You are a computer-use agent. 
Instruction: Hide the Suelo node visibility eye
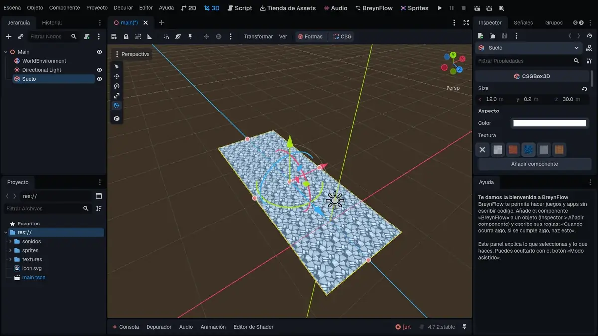pos(99,79)
